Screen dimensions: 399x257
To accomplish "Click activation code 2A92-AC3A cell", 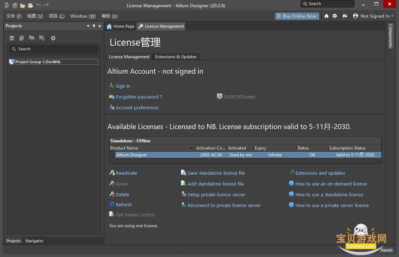I will (x=211, y=155).
